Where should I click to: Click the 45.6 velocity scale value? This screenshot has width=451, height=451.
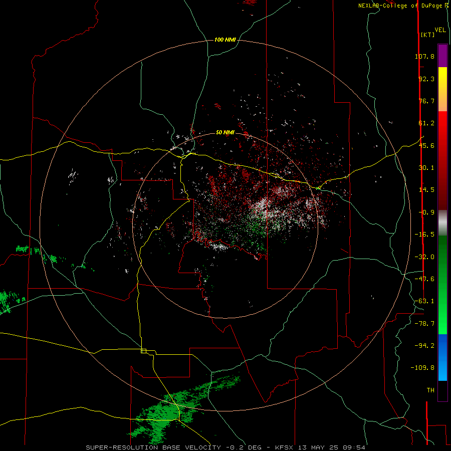pyautogui.click(x=426, y=145)
